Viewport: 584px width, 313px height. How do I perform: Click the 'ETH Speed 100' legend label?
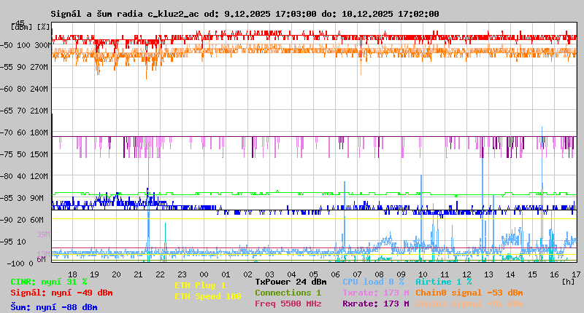208,296
